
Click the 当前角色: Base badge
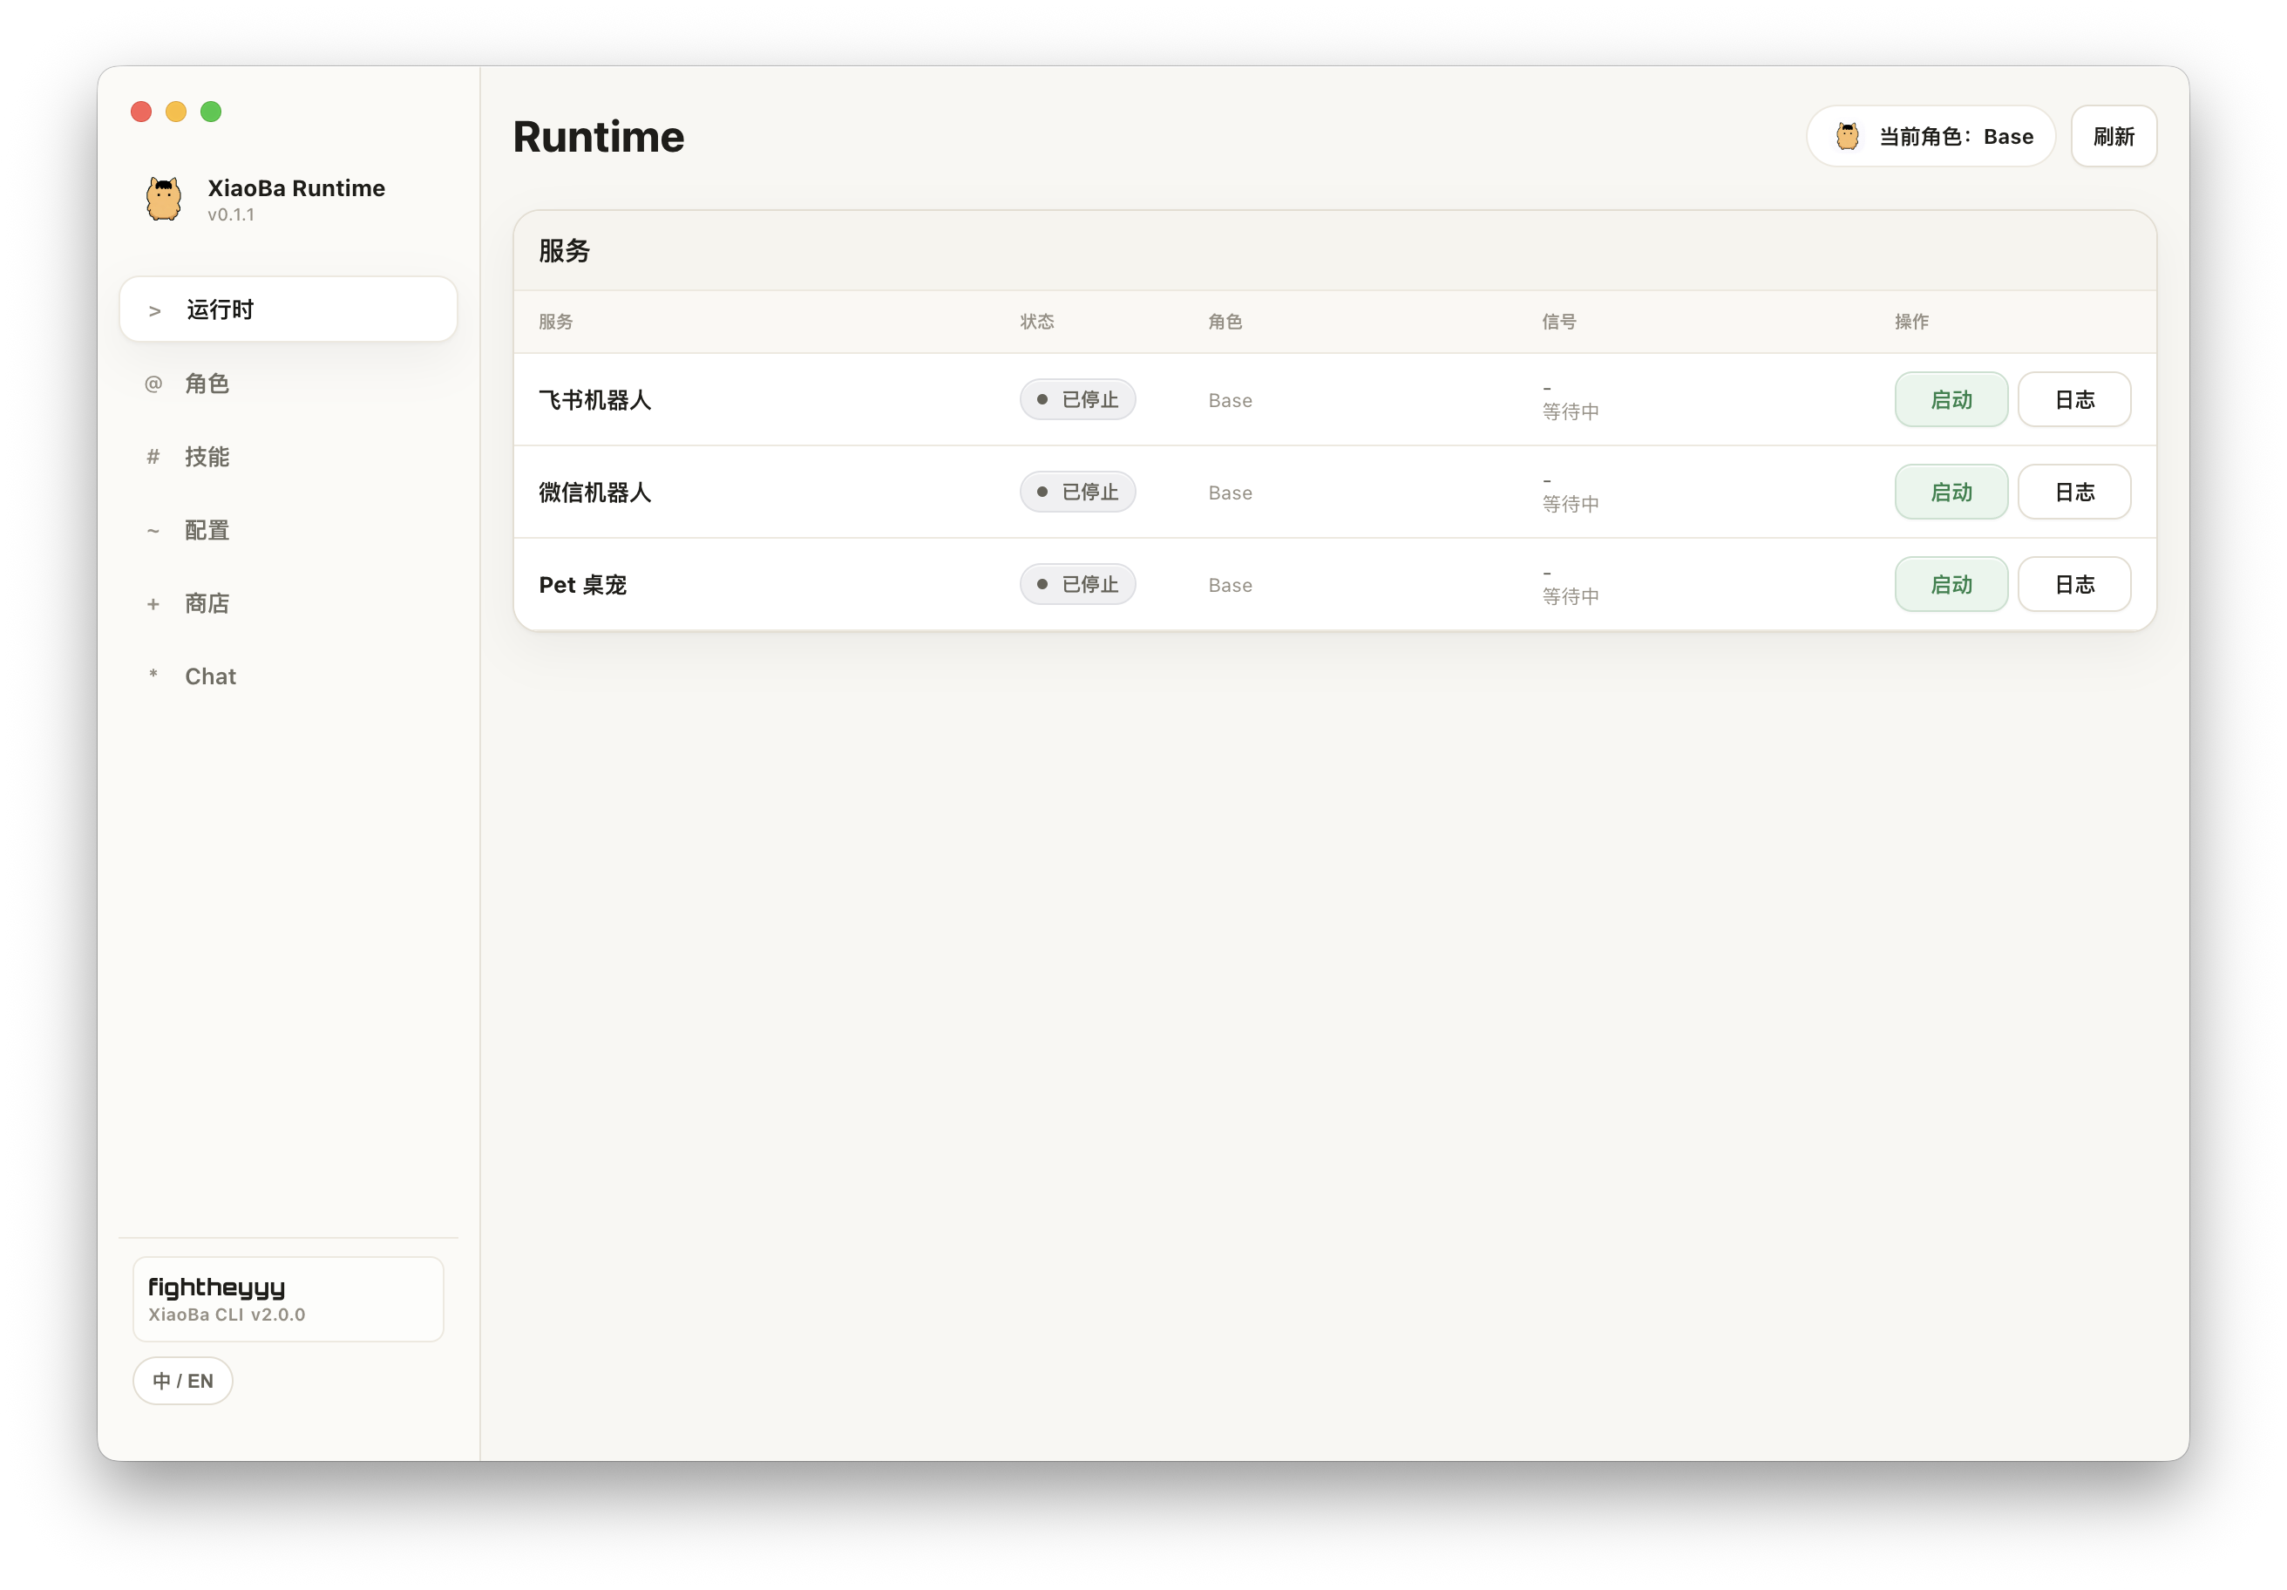[1931, 137]
